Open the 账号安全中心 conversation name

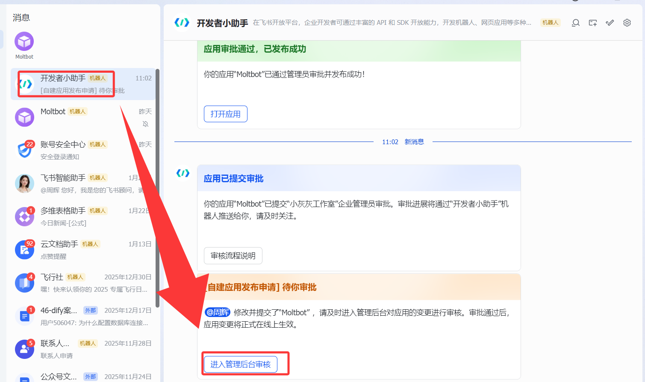coord(63,145)
